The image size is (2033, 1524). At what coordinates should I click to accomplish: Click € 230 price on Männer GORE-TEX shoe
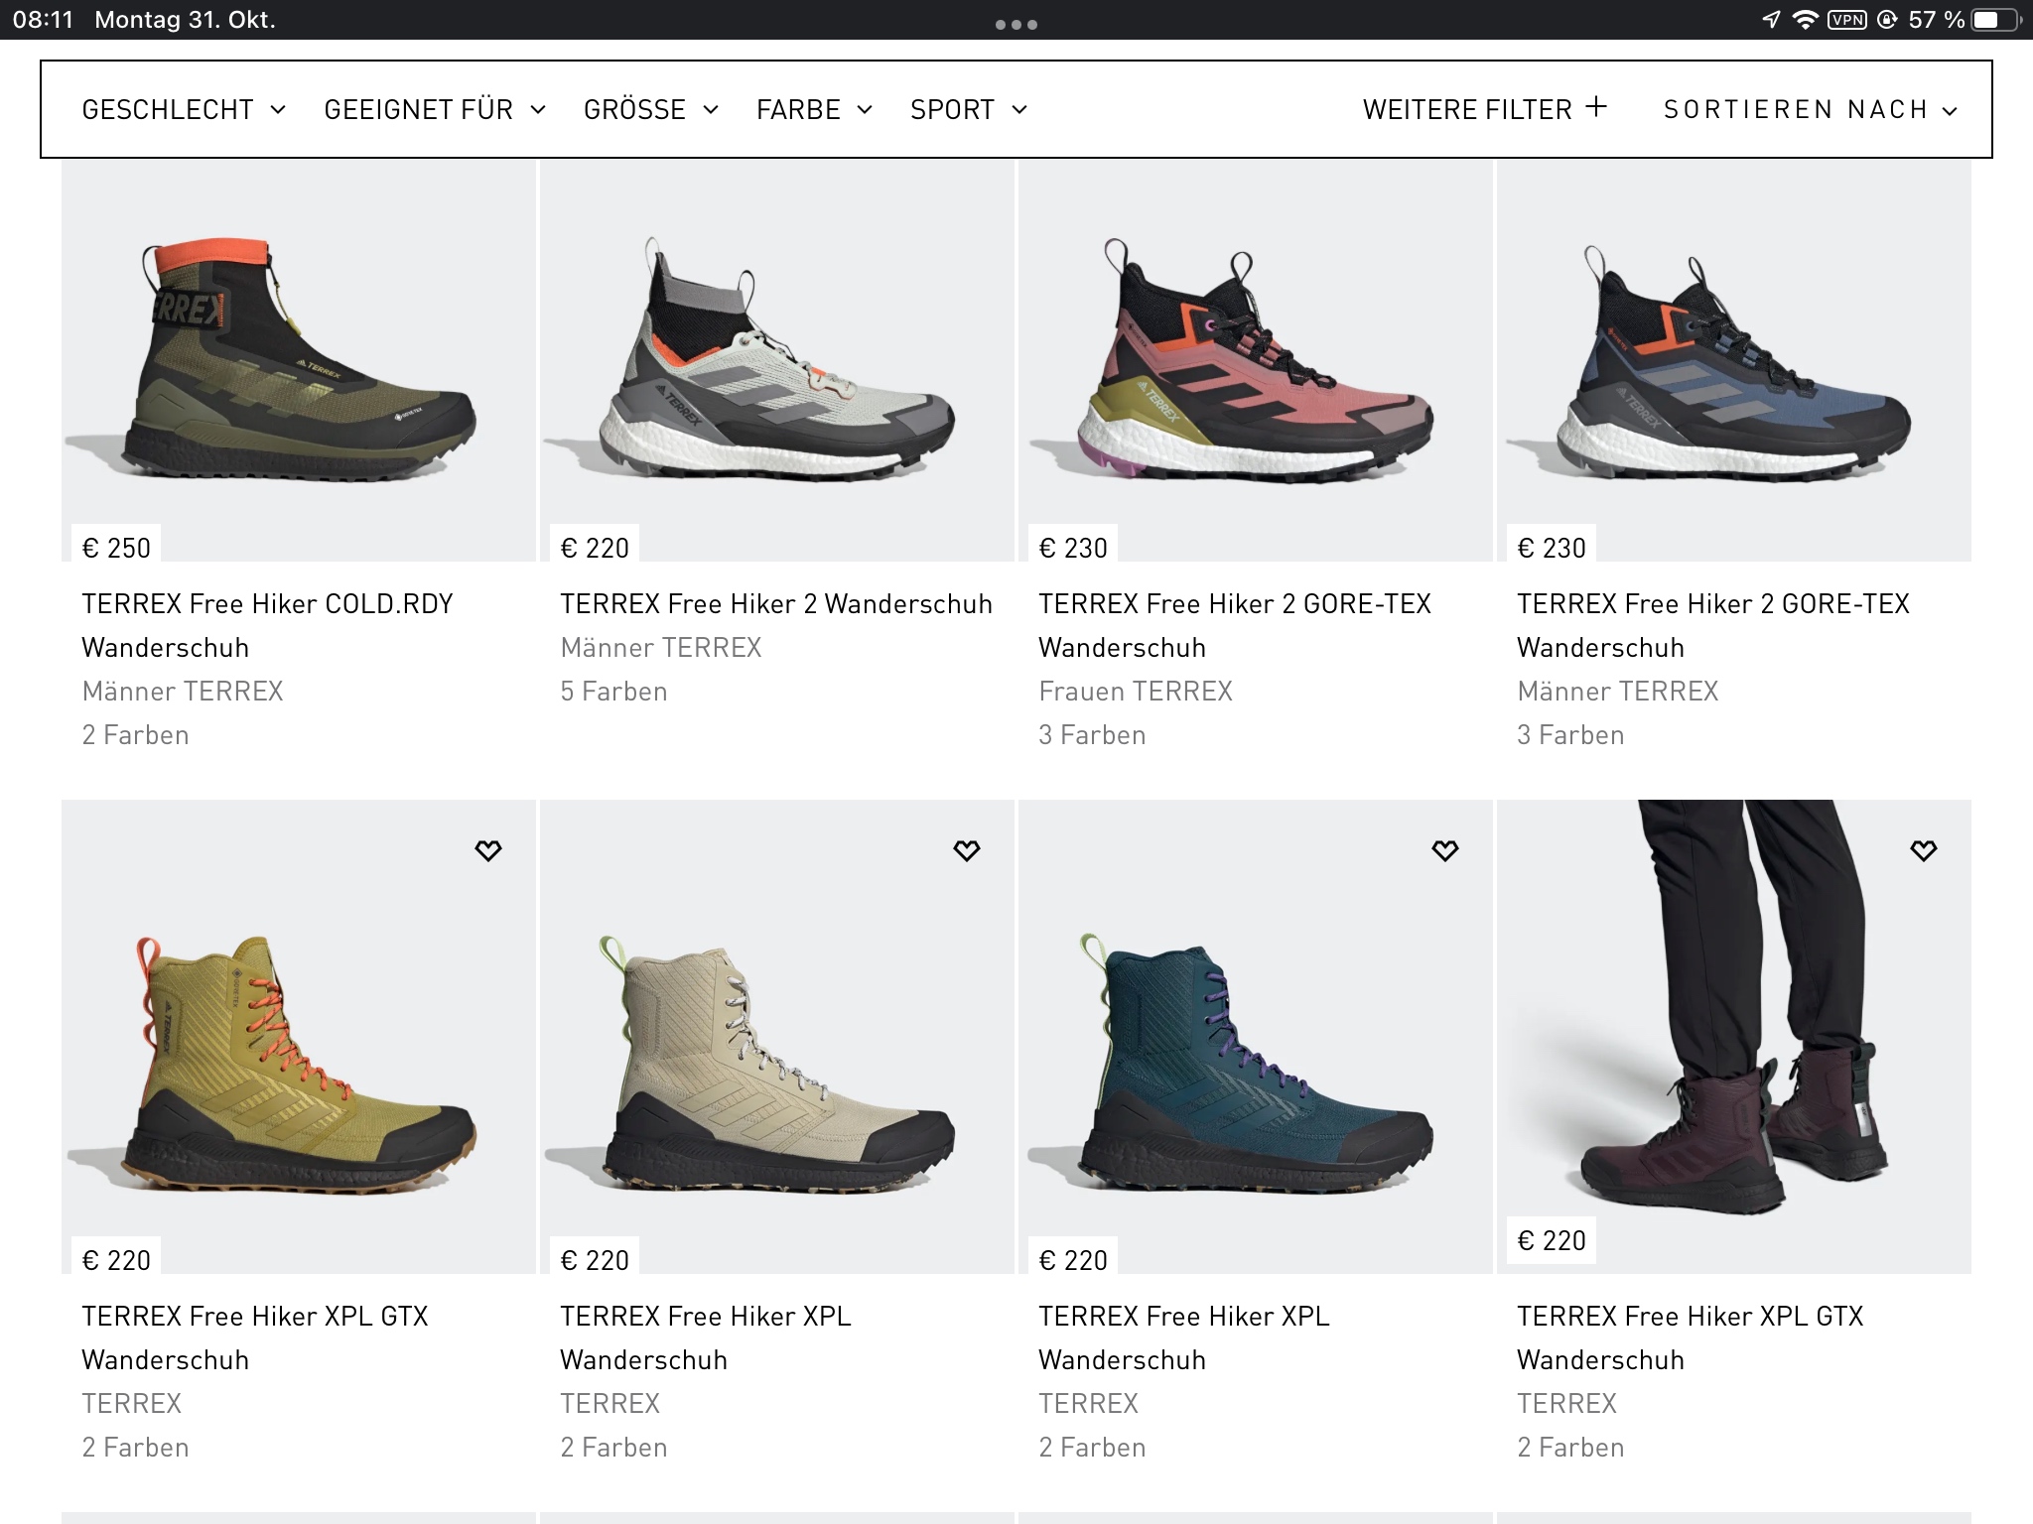click(1552, 548)
